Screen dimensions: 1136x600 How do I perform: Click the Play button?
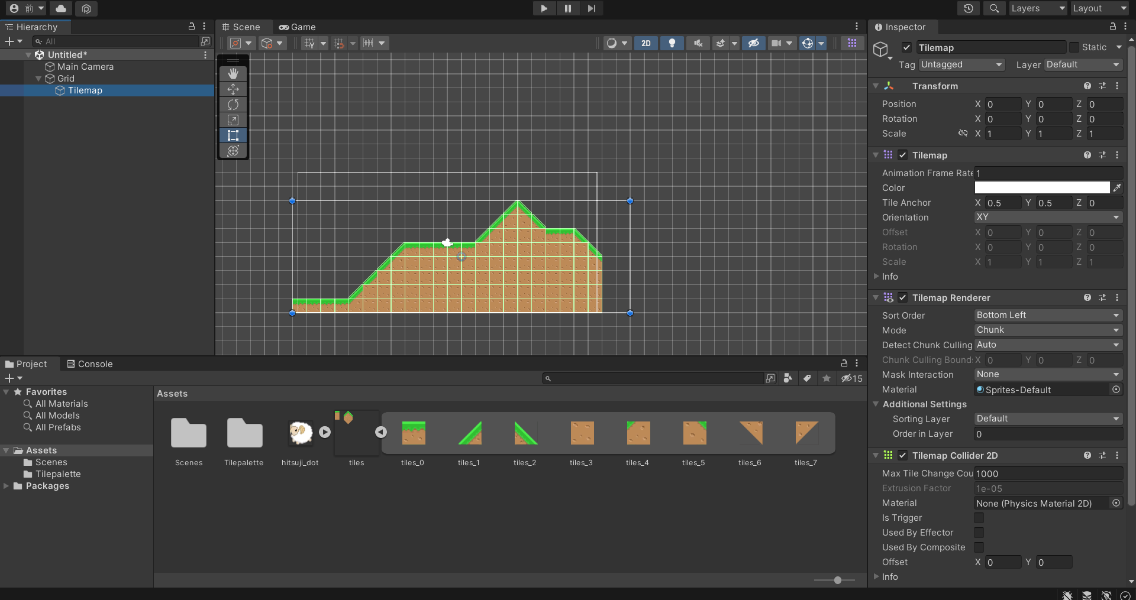[544, 8]
